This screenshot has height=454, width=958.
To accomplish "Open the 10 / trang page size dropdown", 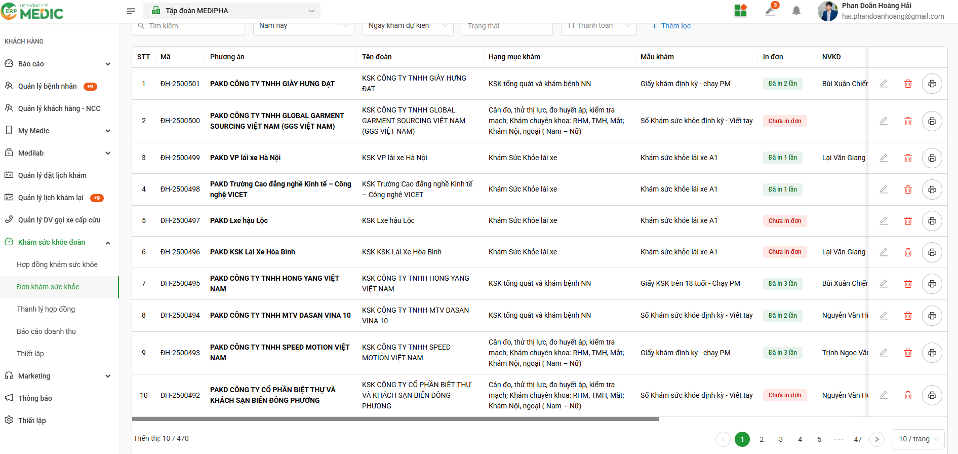I will [919, 439].
